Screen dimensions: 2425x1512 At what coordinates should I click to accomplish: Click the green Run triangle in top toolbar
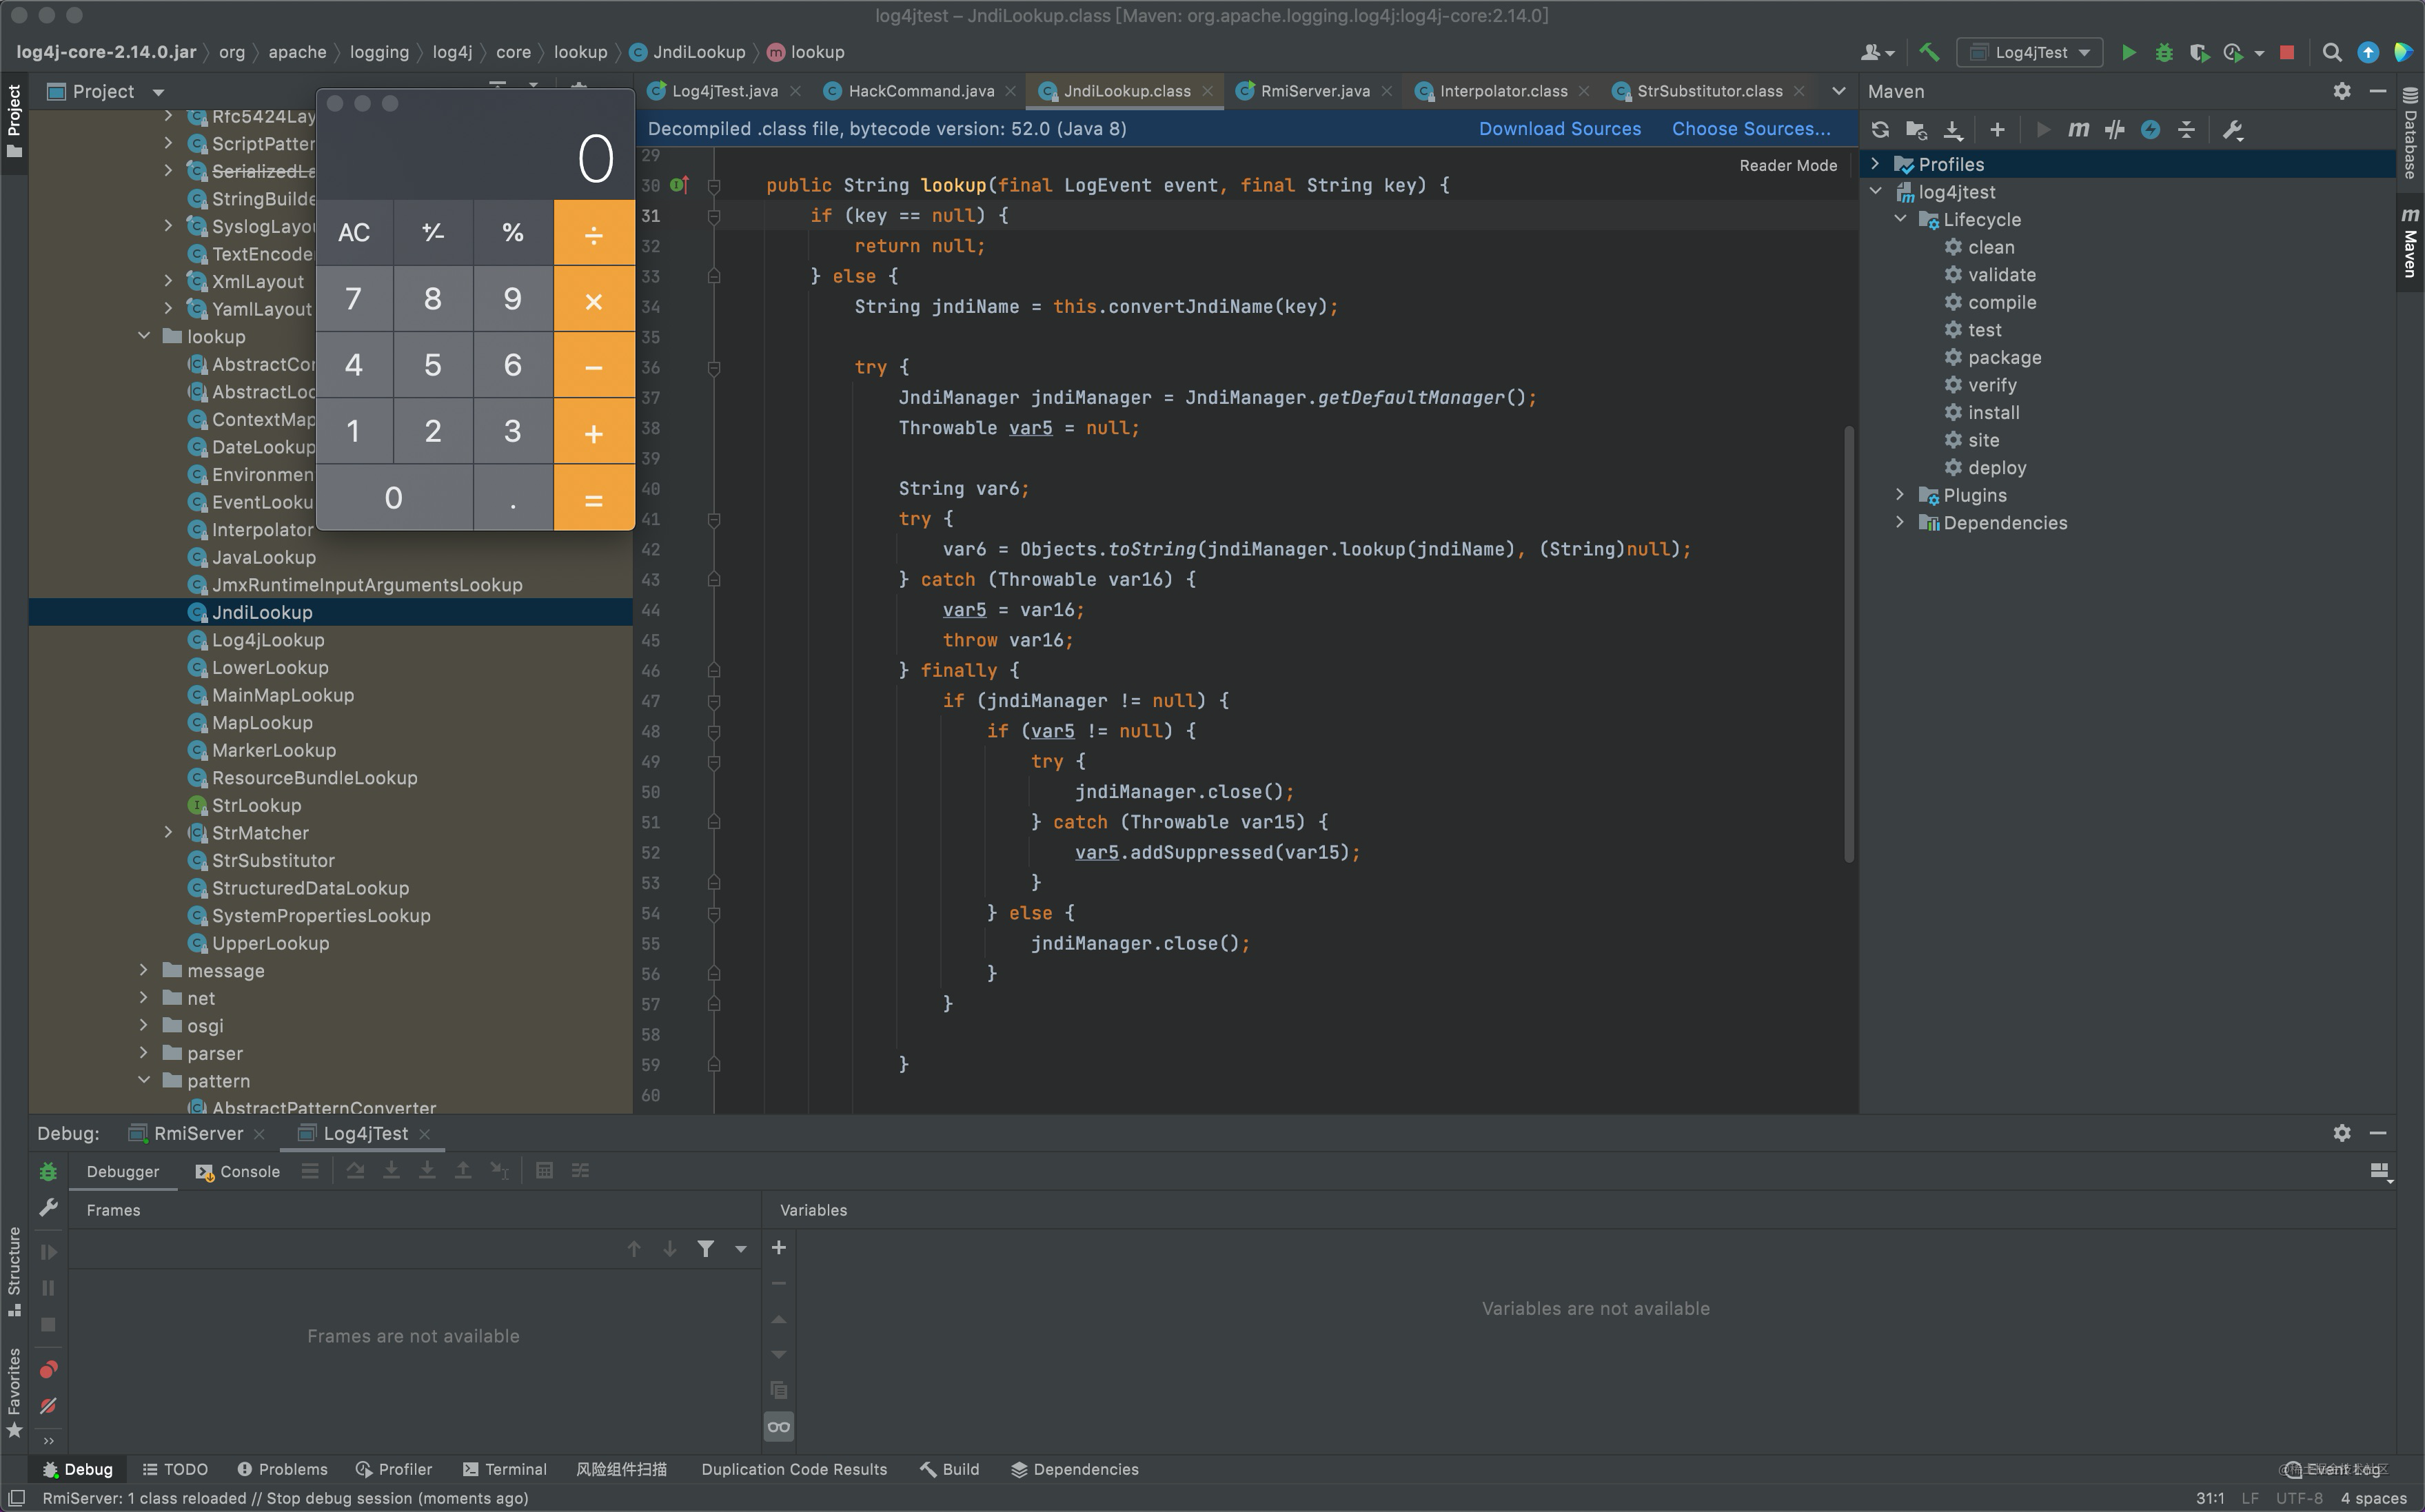click(x=2129, y=53)
